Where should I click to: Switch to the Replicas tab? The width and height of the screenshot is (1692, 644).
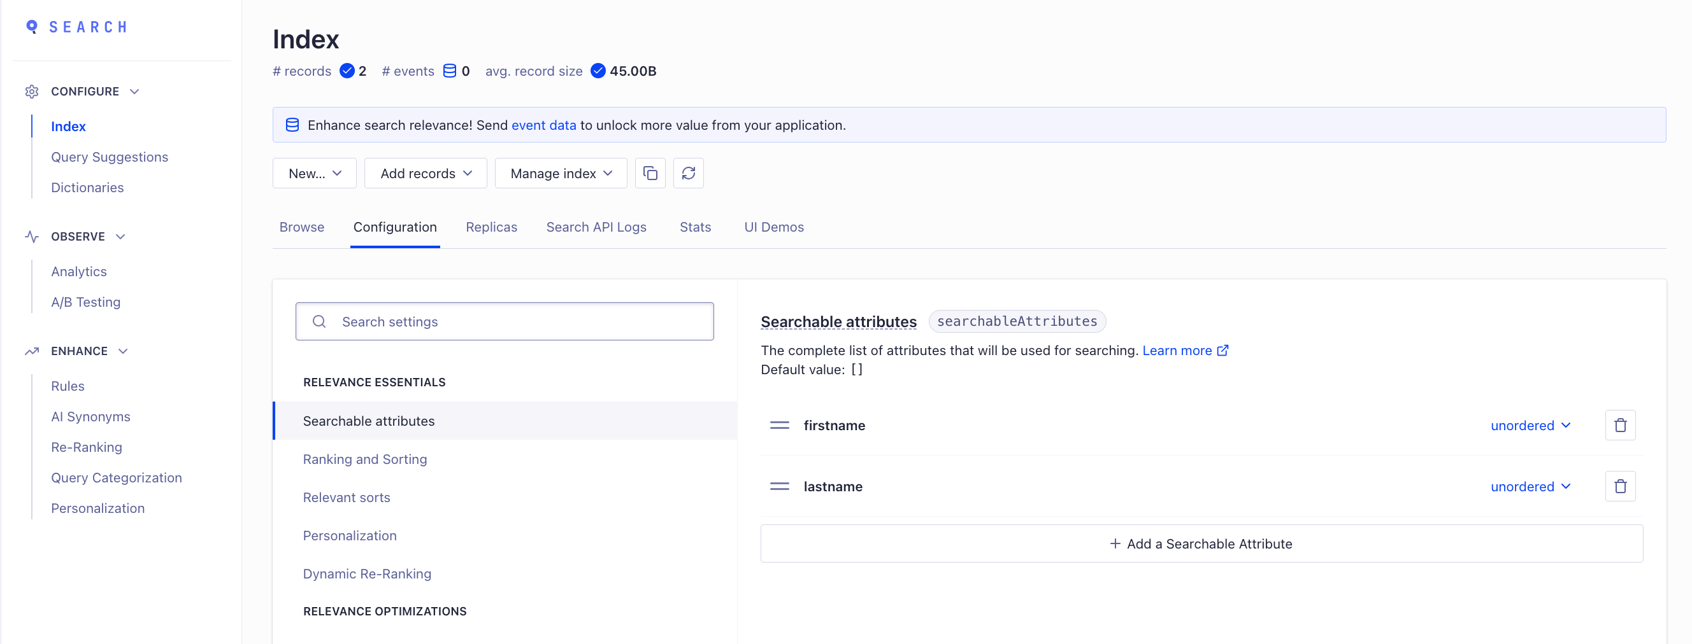[x=491, y=227]
